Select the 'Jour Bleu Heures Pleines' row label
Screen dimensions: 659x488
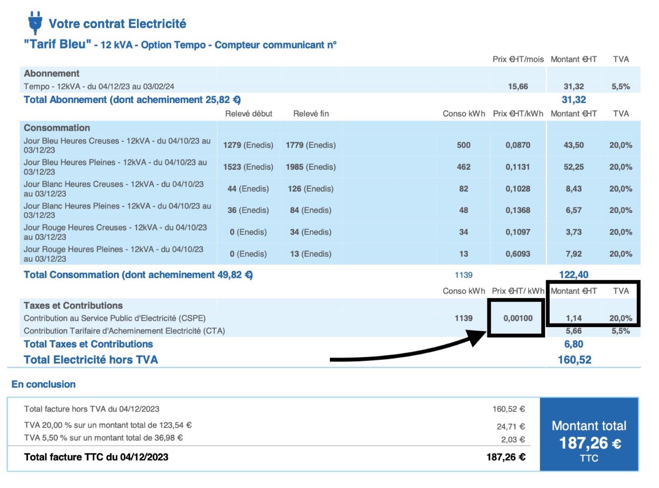tap(115, 167)
